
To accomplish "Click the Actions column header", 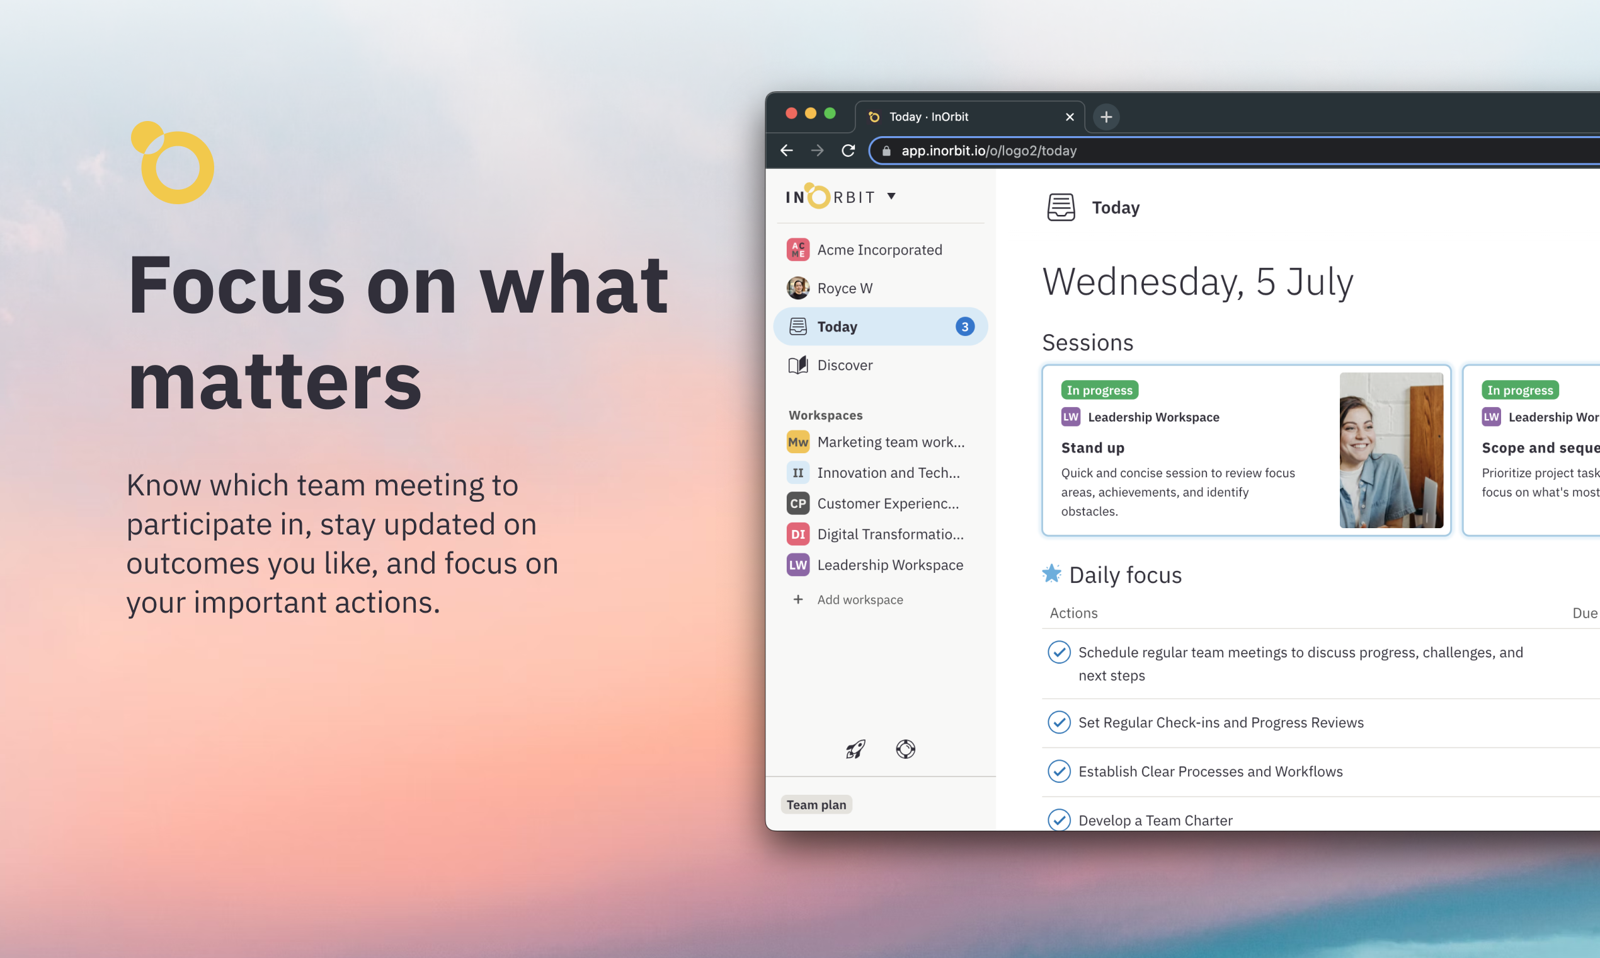I will point(1073,613).
